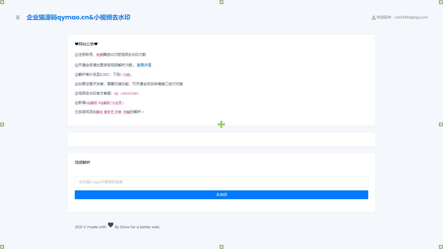Click the 视频解析 section heading
This screenshot has width=443, height=249.
point(82,162)
